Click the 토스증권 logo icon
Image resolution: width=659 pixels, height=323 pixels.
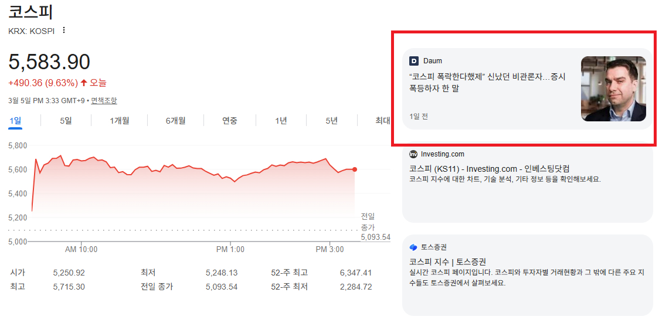click(413, 247)
